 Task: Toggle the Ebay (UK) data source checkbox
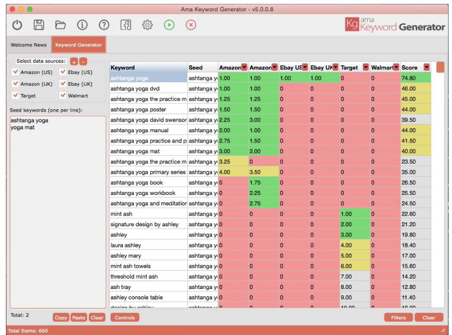click(63, 84)
